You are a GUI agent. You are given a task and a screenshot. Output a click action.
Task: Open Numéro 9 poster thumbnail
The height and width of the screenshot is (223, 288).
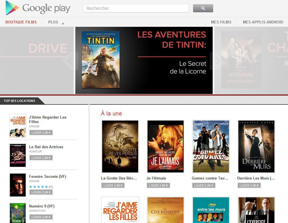click(18, 213)
